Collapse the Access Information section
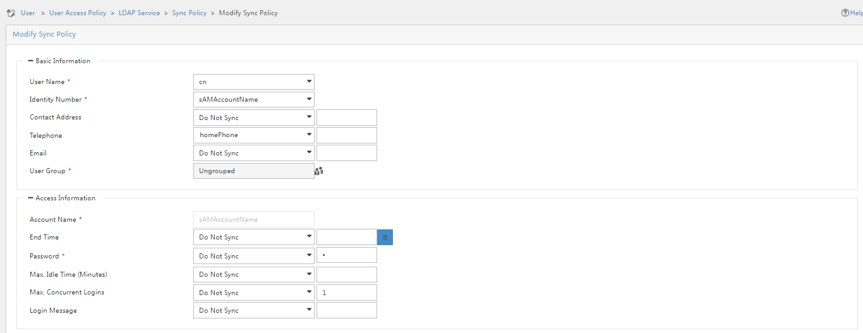 point(31,198)
